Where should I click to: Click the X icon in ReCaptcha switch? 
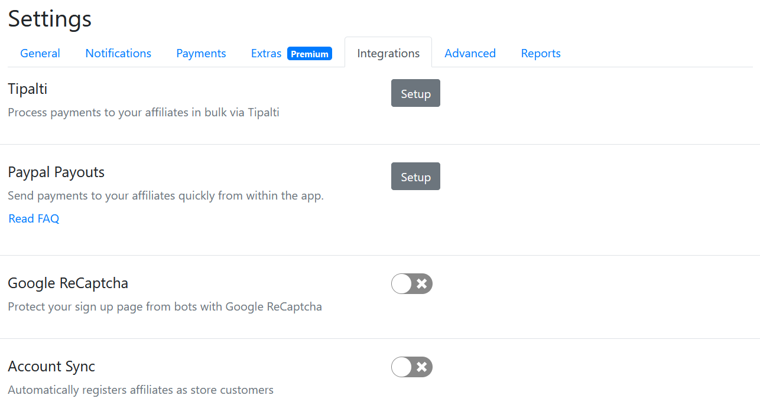[422, 284]
